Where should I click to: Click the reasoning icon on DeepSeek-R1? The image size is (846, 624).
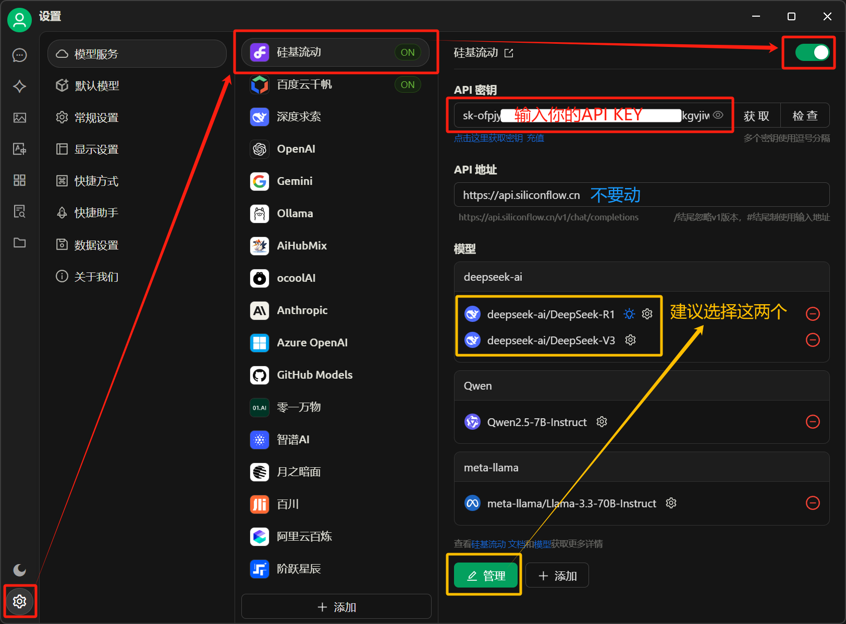(630, 314)
